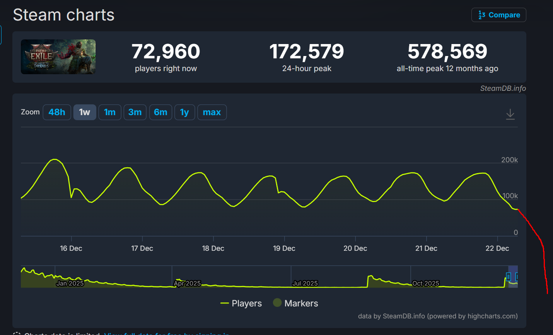Open the Path of Exile game thumbnail

coord(58,57)
